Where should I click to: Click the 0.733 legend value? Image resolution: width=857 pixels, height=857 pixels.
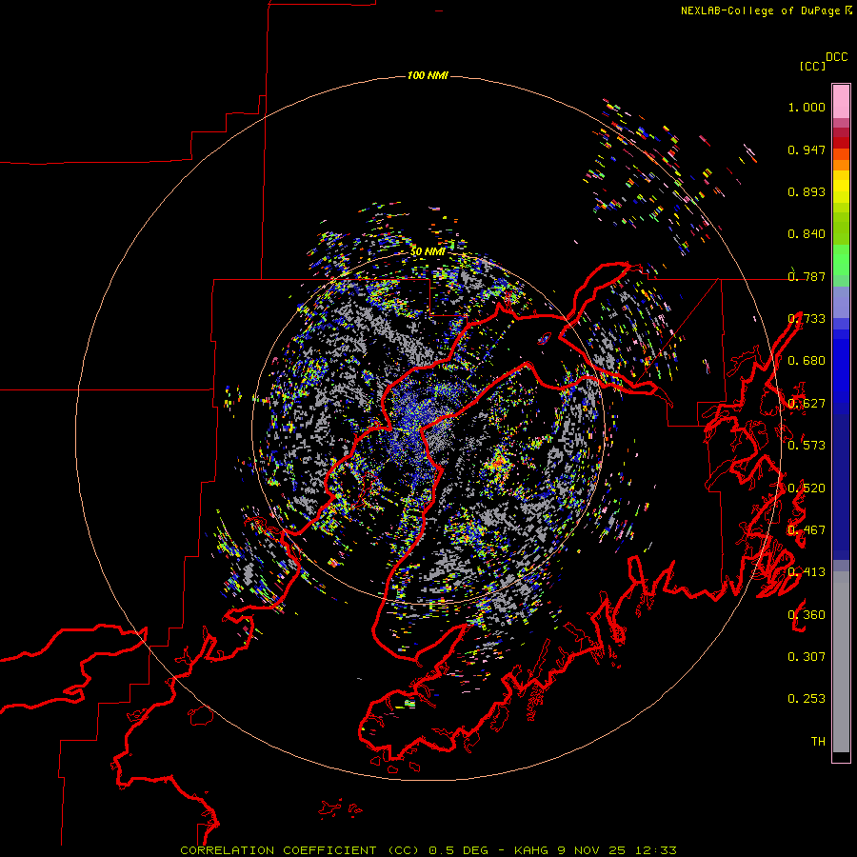click(x=807, y=319)
